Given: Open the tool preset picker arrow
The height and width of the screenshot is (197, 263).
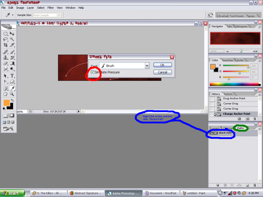Looking at the screenshot, I should 13,15.
